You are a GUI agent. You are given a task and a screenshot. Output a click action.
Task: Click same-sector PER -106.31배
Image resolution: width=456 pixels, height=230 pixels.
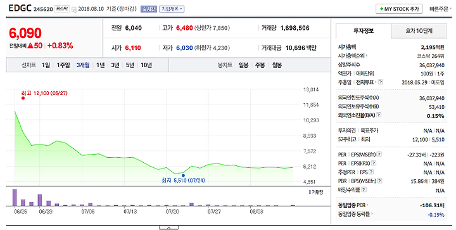click(432, 205)
